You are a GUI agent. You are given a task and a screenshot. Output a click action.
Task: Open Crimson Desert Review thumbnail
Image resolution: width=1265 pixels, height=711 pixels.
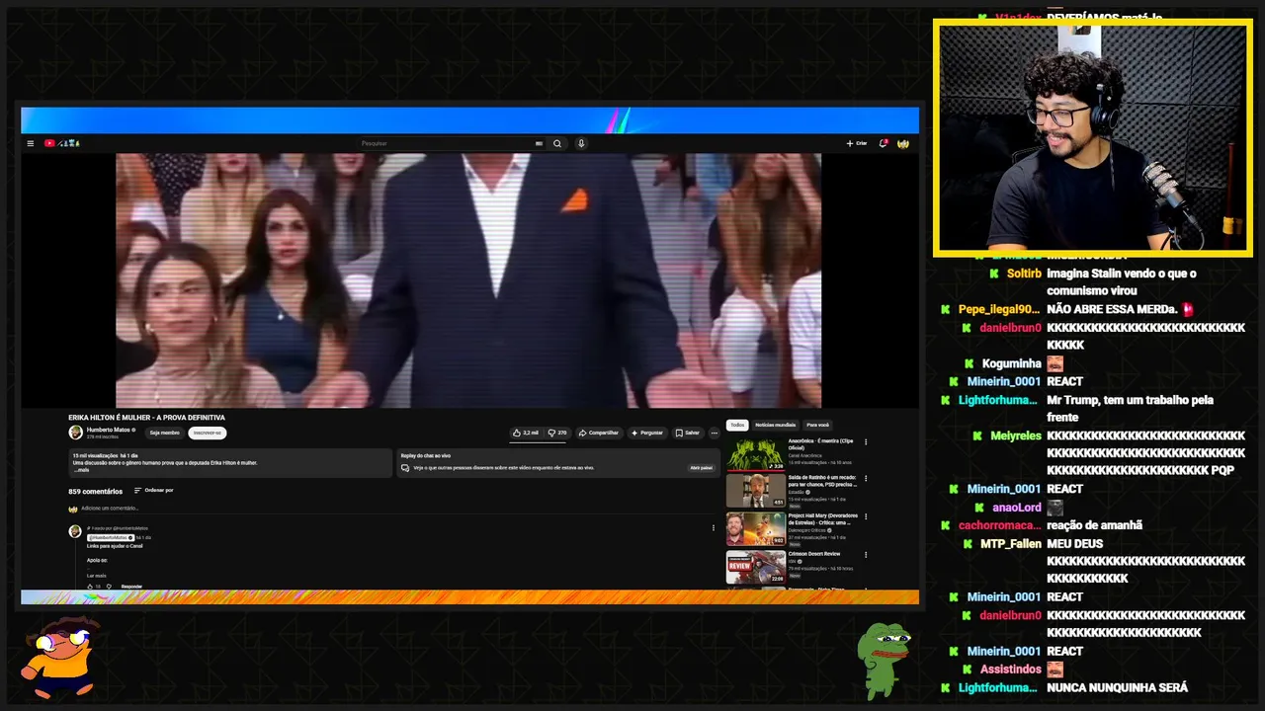click(x=756, y=567)
